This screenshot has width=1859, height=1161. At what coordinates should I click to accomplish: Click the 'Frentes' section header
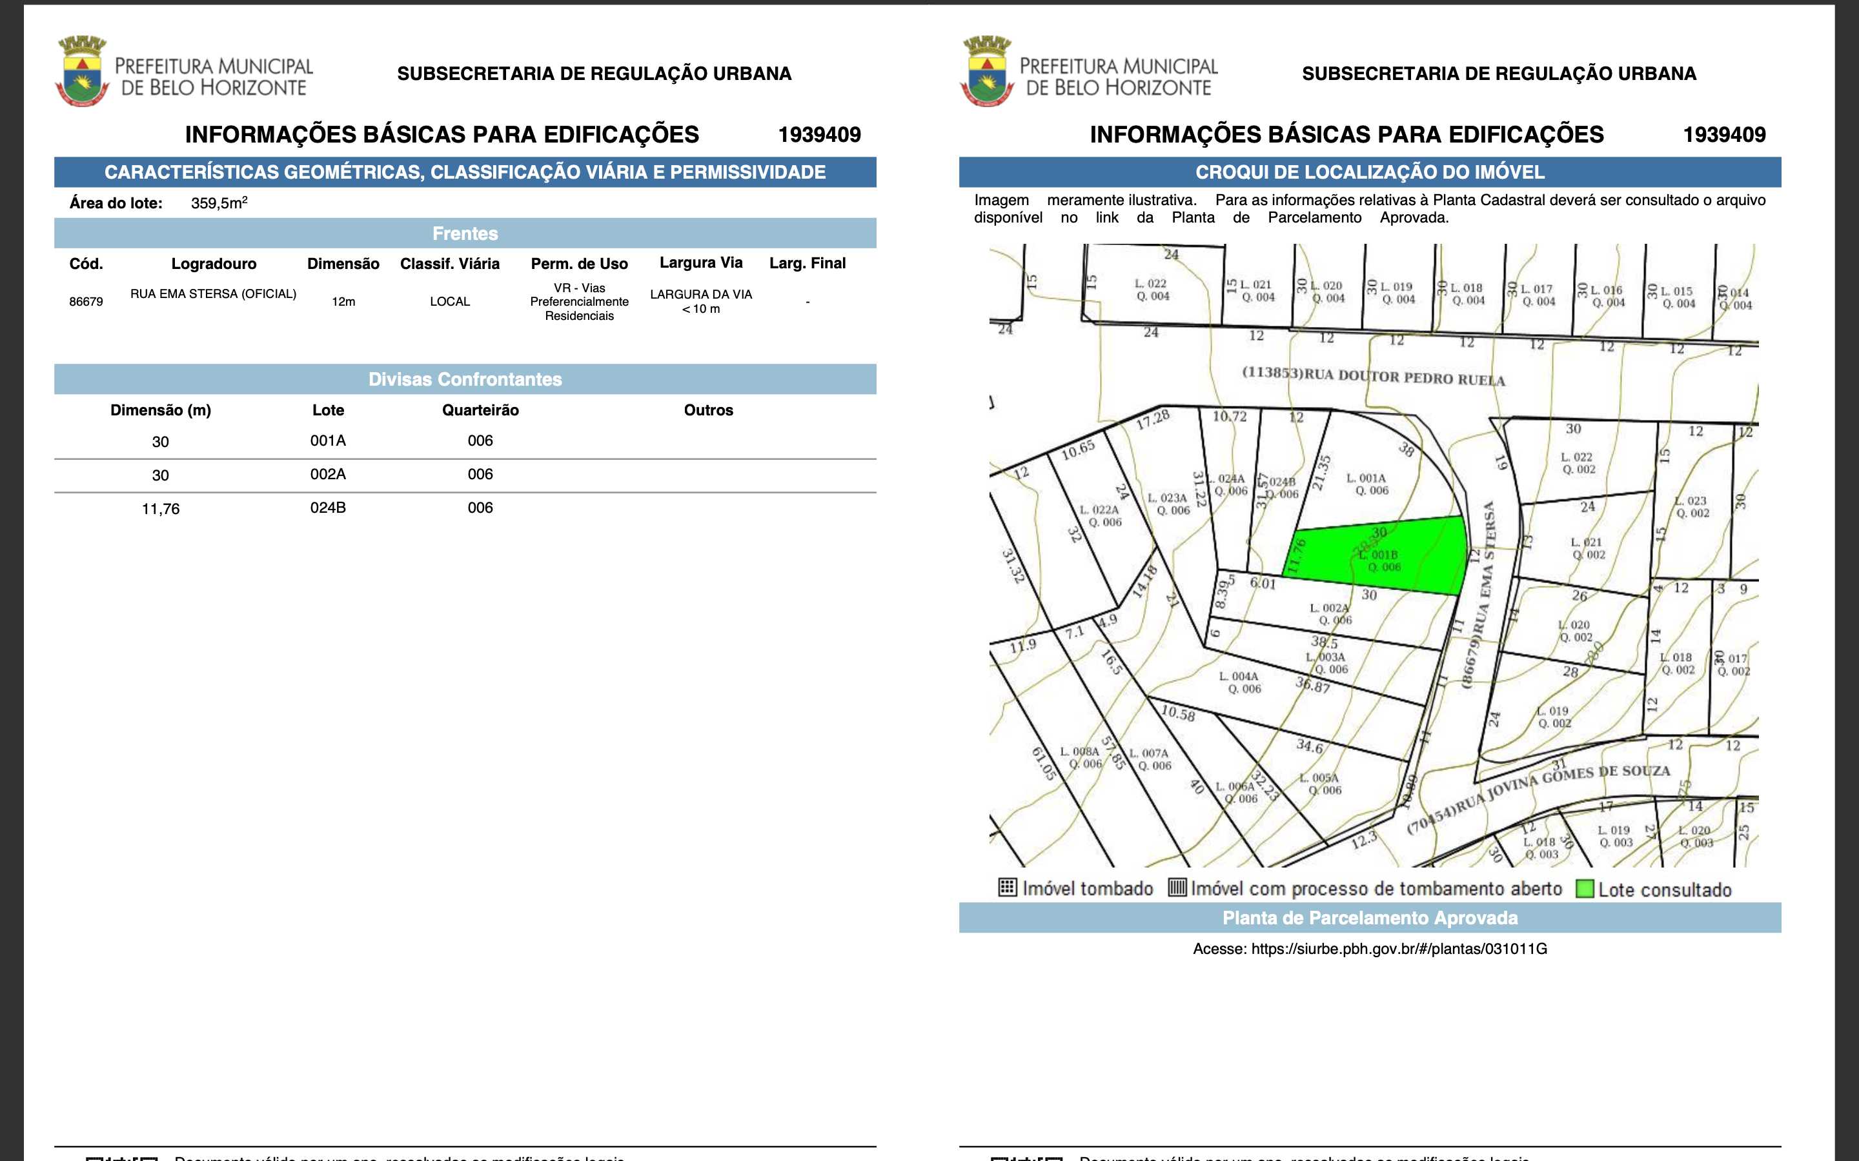[465, 233]
